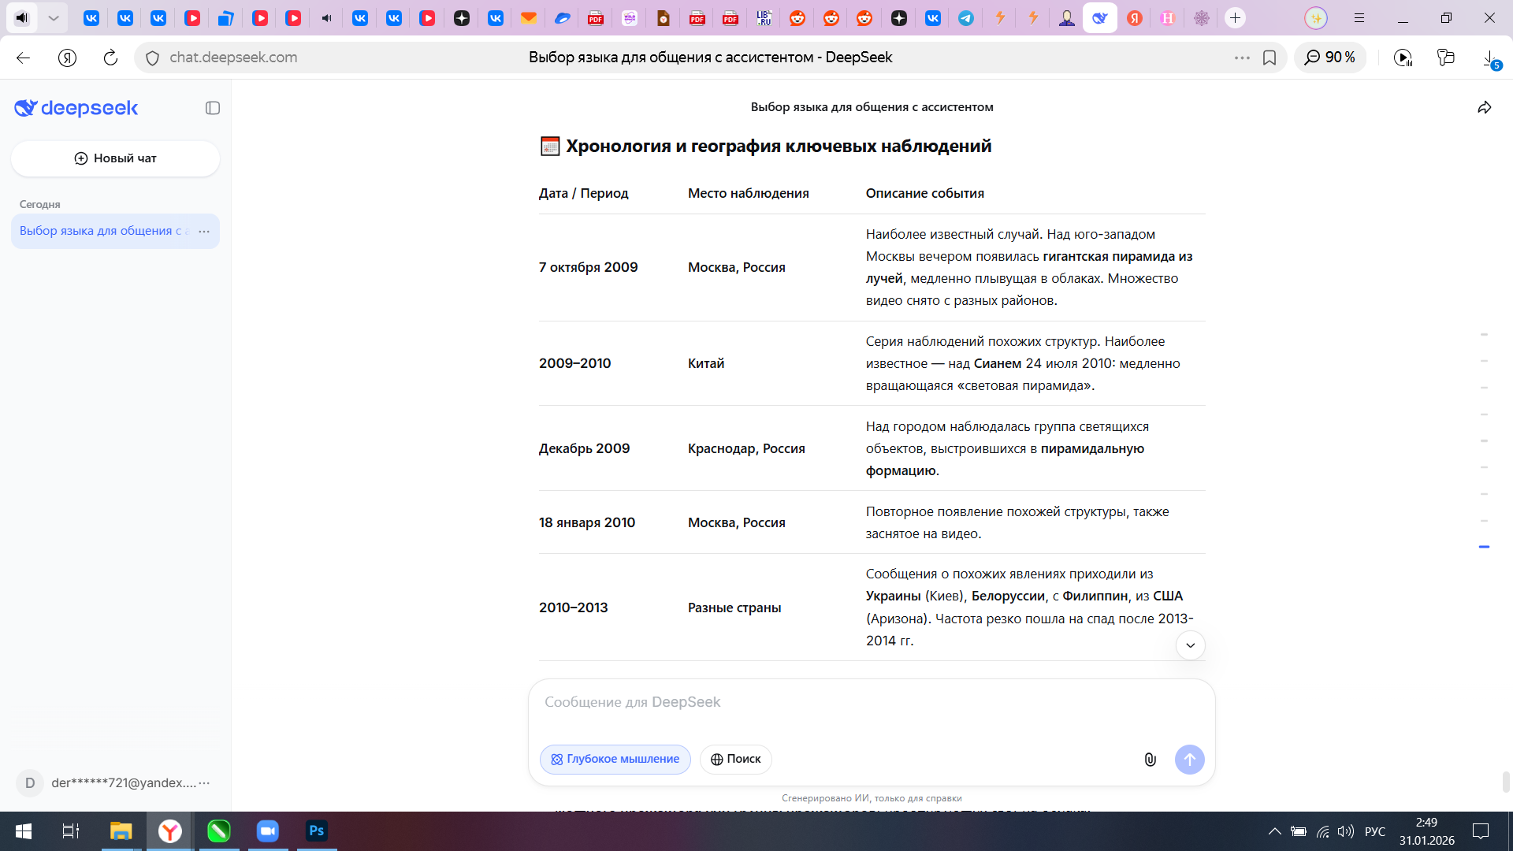The image size is (1513, 851).
Task: Open browser downloads icon
Action: coord(1489,58)
